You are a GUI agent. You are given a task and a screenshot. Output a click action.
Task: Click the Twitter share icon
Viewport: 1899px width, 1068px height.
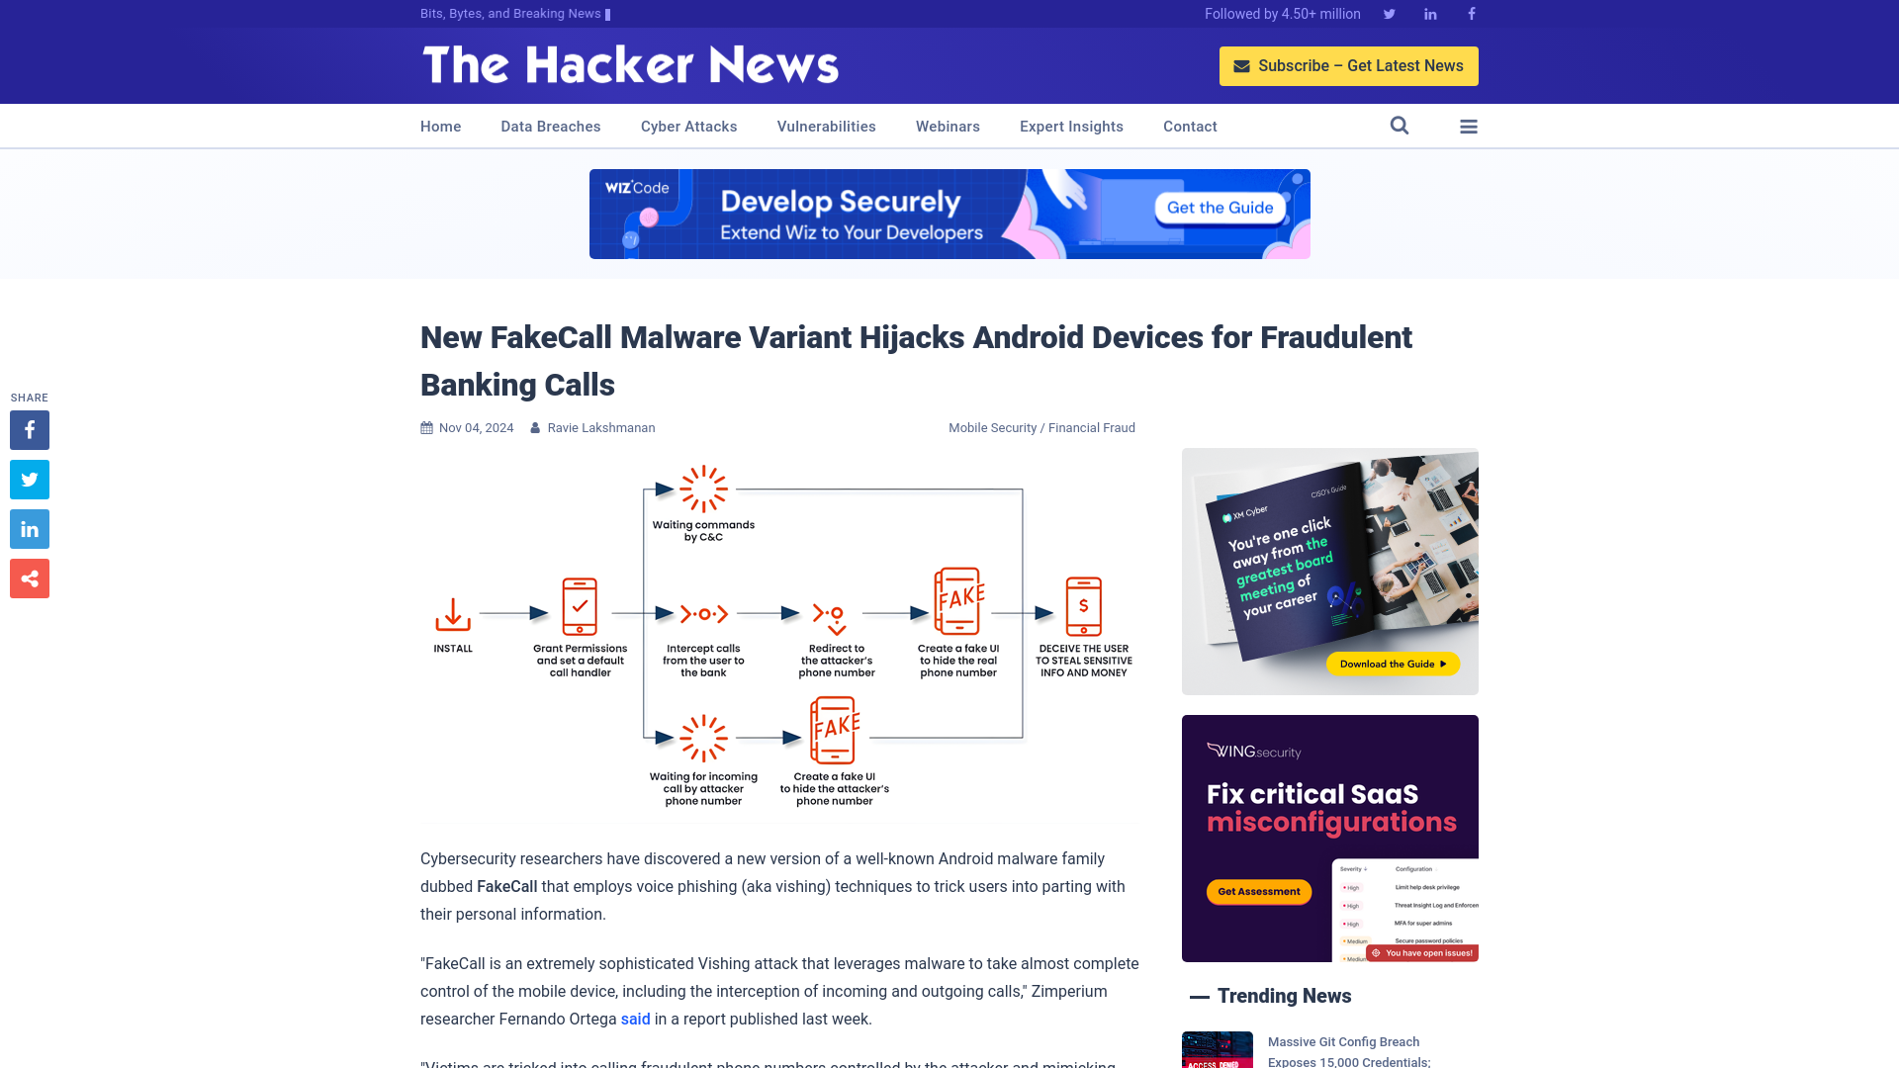29,479
